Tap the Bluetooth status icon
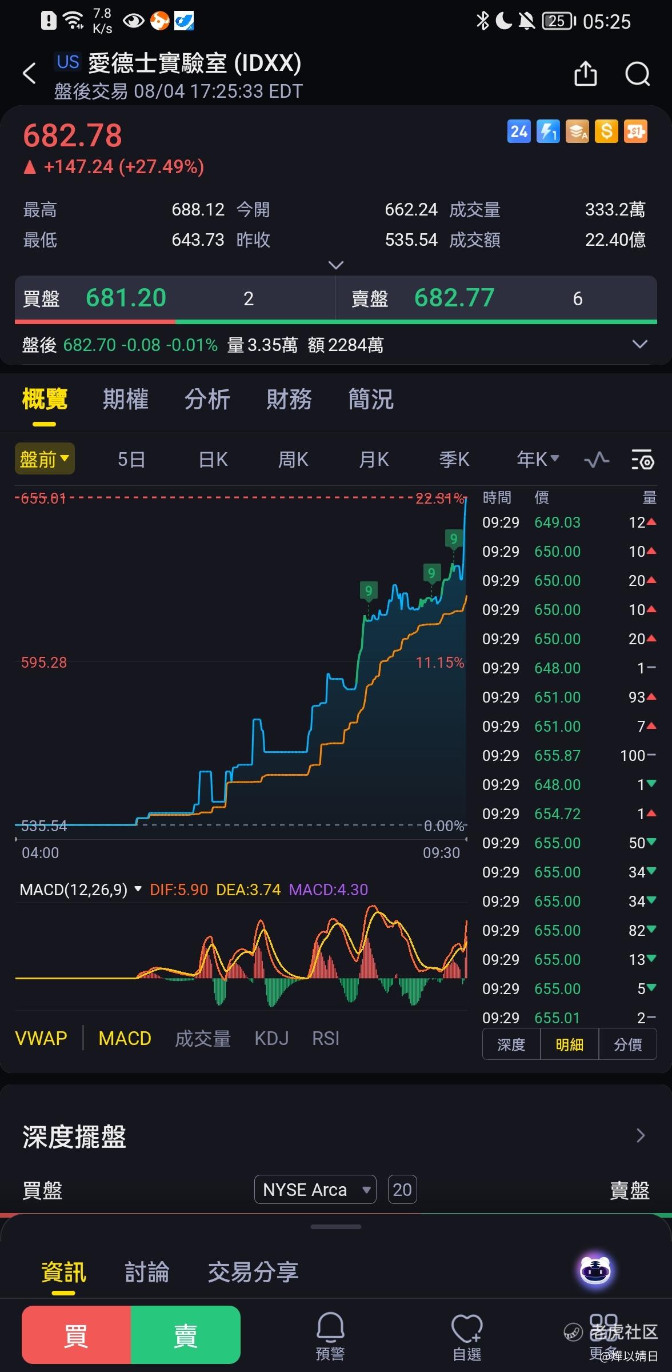The width and height of the screenshot is (672, 1372). point(483,21)
